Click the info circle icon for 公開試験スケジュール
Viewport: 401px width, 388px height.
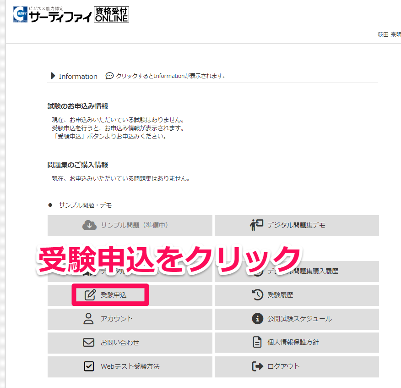(x=257, y=319)
